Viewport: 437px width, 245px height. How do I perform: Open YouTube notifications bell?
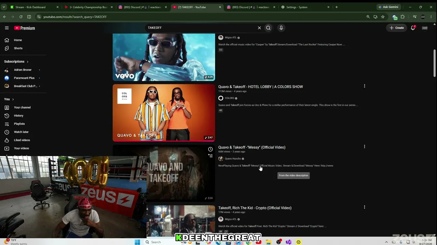coord(413,28)
